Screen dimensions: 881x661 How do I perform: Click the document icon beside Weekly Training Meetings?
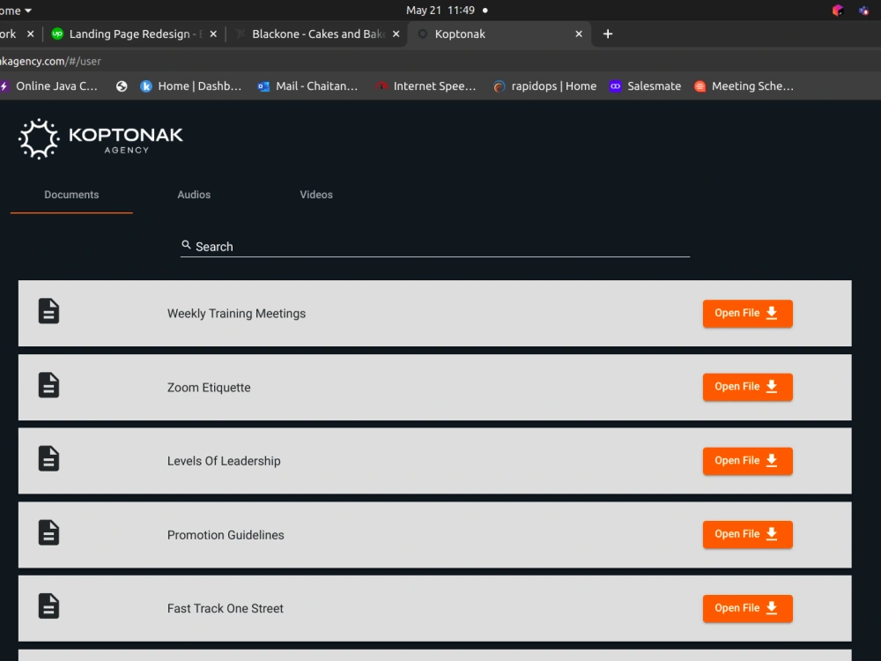click(48, 311)
